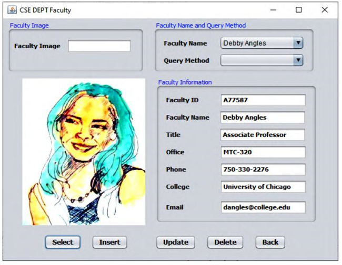The height and width of the screenshot is (265, 342).
Task: Click the Title field Associate Professor
Action: pos(263,135)
